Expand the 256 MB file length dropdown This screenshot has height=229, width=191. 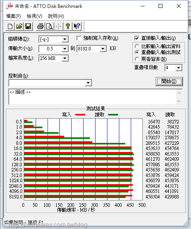click(x=65, y=58)
